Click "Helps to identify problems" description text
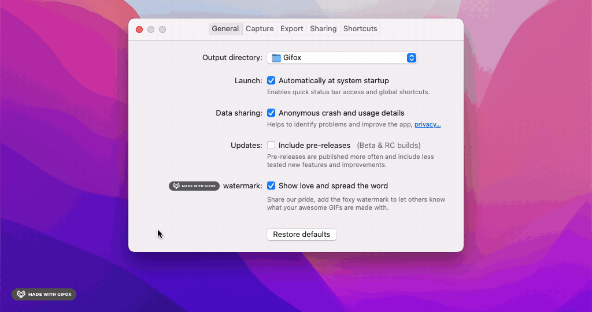 tap(339, 124)
